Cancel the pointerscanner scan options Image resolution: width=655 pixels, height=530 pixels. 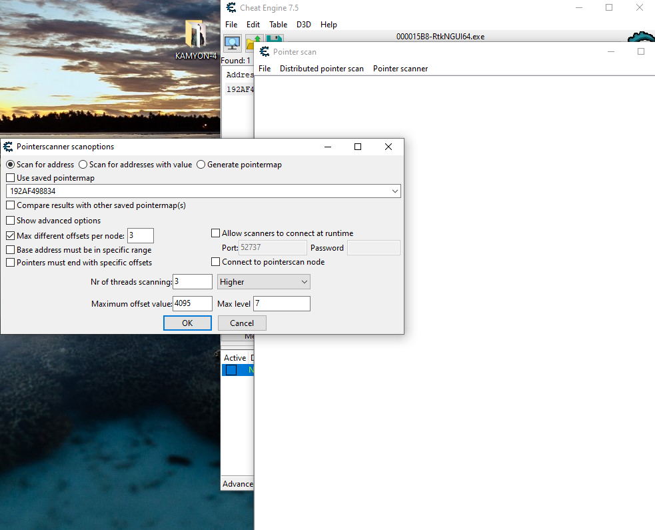coord(242,323)
